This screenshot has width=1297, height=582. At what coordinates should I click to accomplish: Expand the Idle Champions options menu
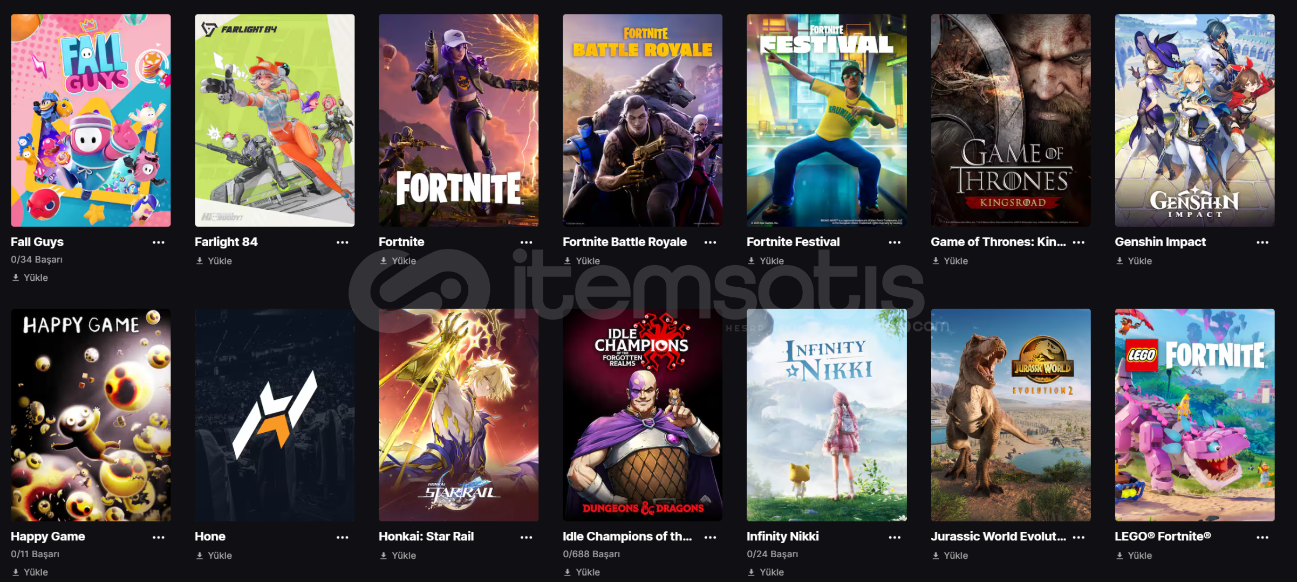710,537
